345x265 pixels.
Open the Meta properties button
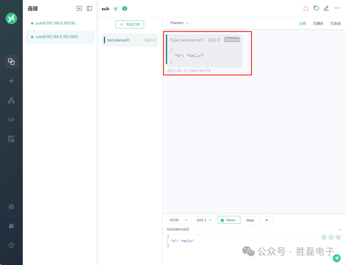tap(250, 220)
